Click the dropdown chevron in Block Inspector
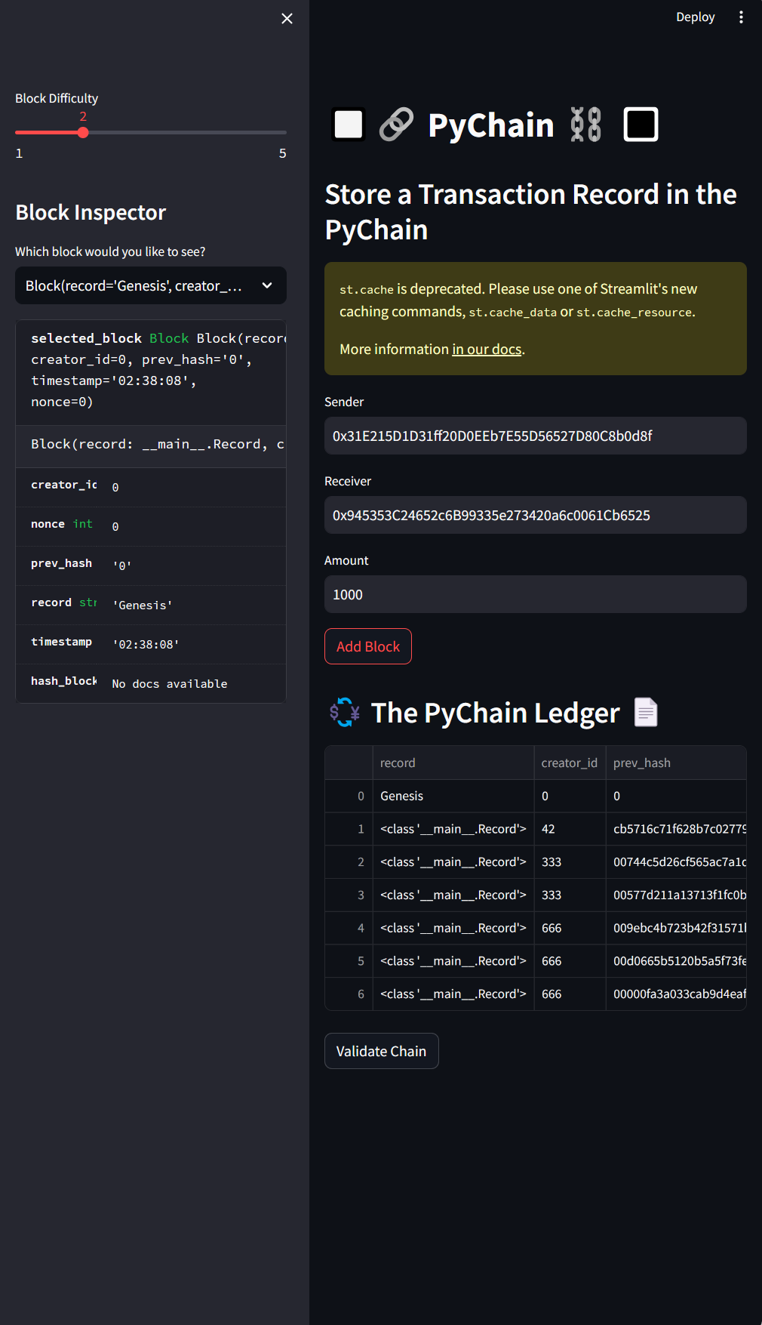This screenshot has height=1325, width=762. tap(267, 285)
